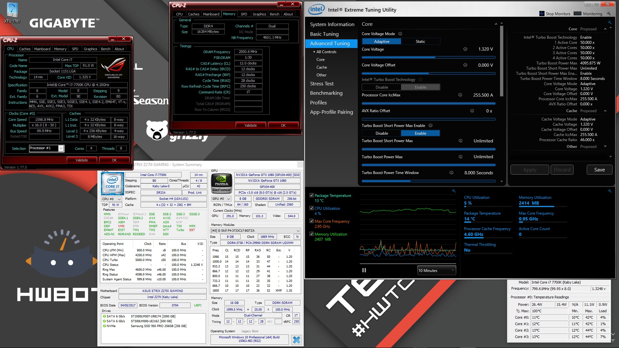Show info icon for Turbo Boost Short Power Max value
Viewport: 619px width, 348px height.
coord(460,141)
